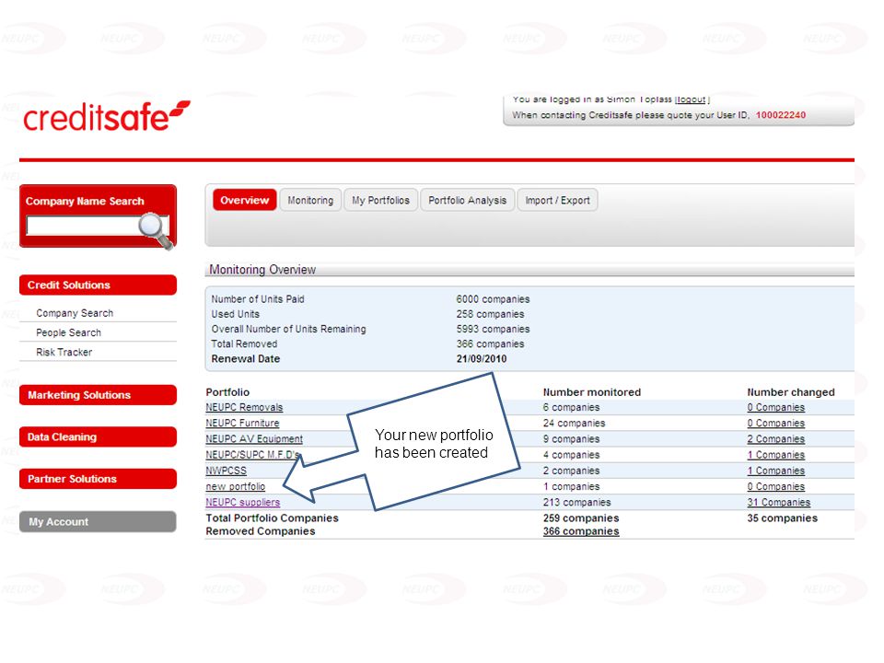This screenshot has width=884, height=663.
Task: Open Company Search in the sidebar
Action: [x=75, y=313]
